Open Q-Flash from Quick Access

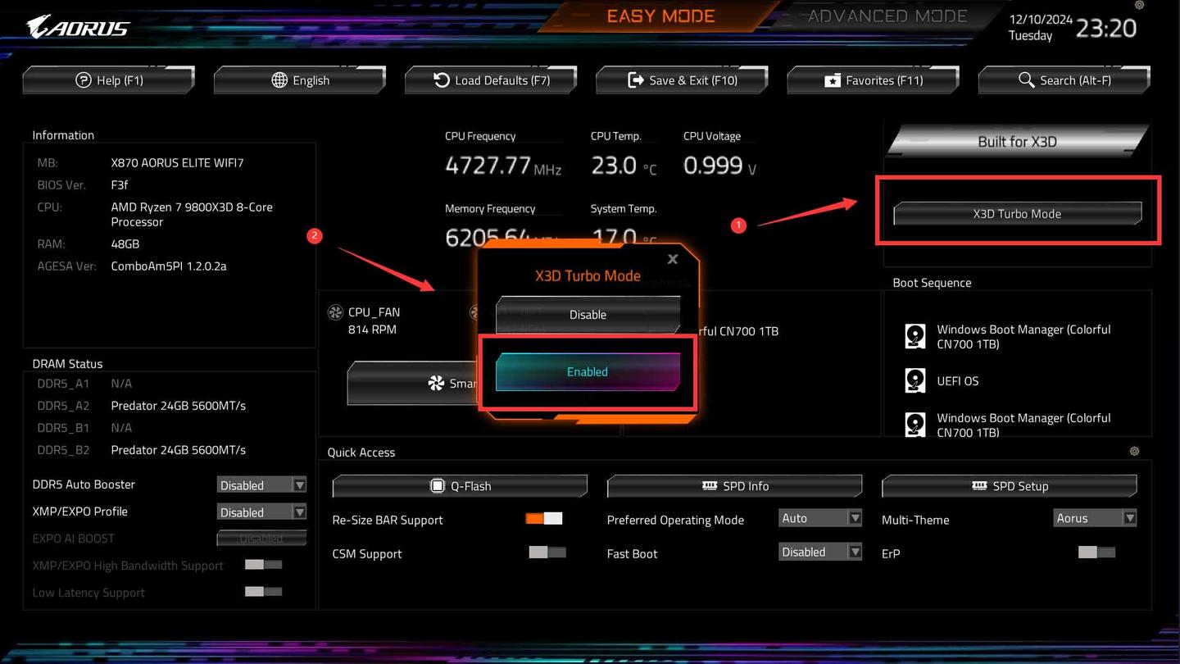(x=459, y=485)
